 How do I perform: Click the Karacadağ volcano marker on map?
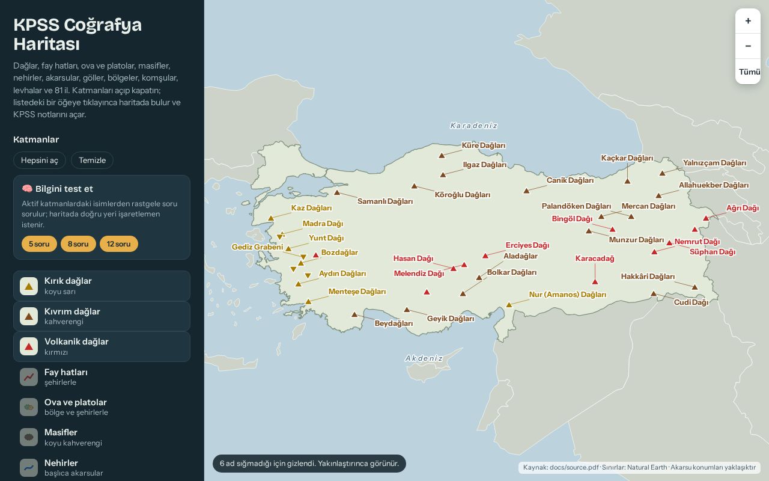(595, 281)
